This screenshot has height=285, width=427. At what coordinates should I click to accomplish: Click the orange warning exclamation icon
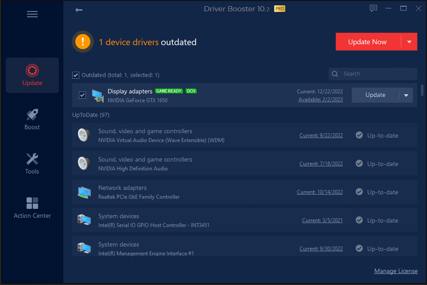(x=83, y=42)
